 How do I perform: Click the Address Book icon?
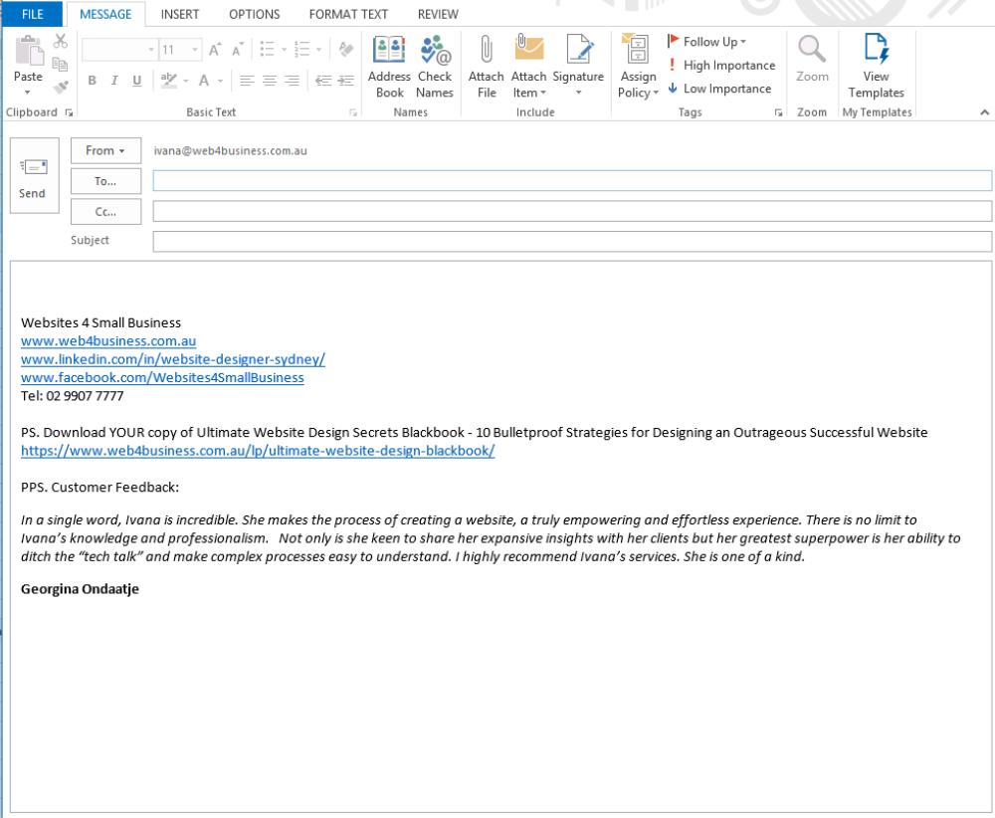tap(389, 50)
